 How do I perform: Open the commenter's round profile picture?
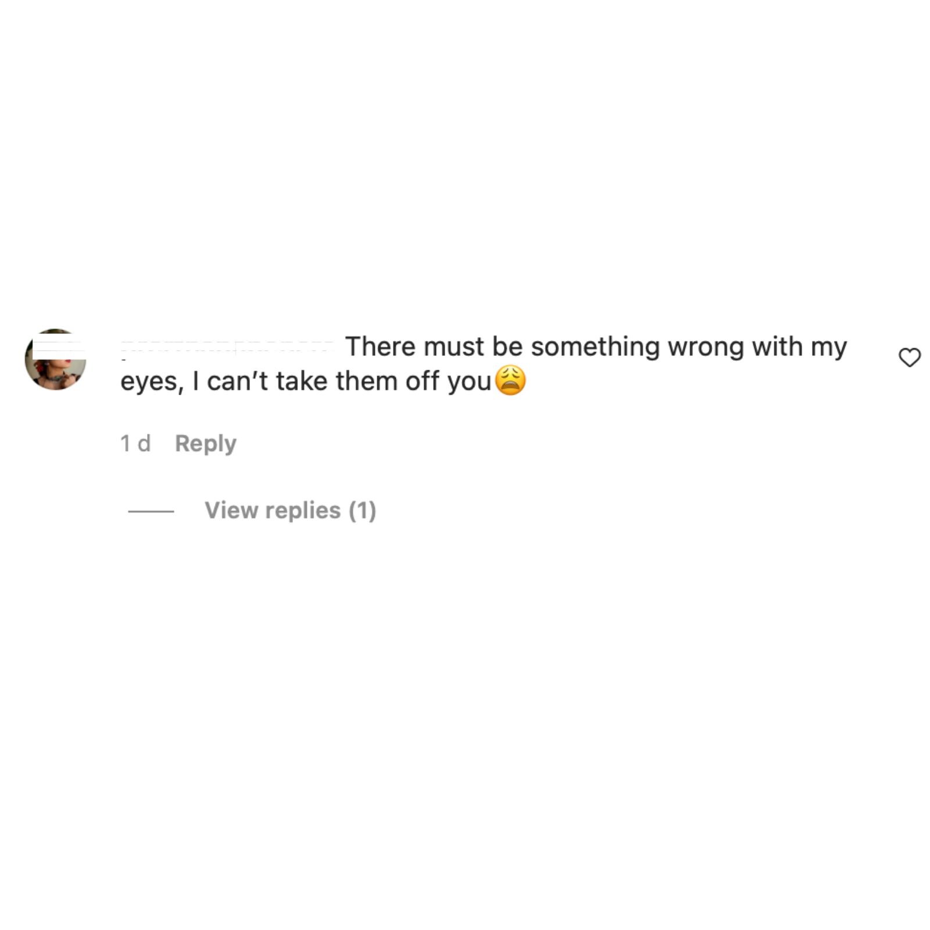(x=55, y=359)
